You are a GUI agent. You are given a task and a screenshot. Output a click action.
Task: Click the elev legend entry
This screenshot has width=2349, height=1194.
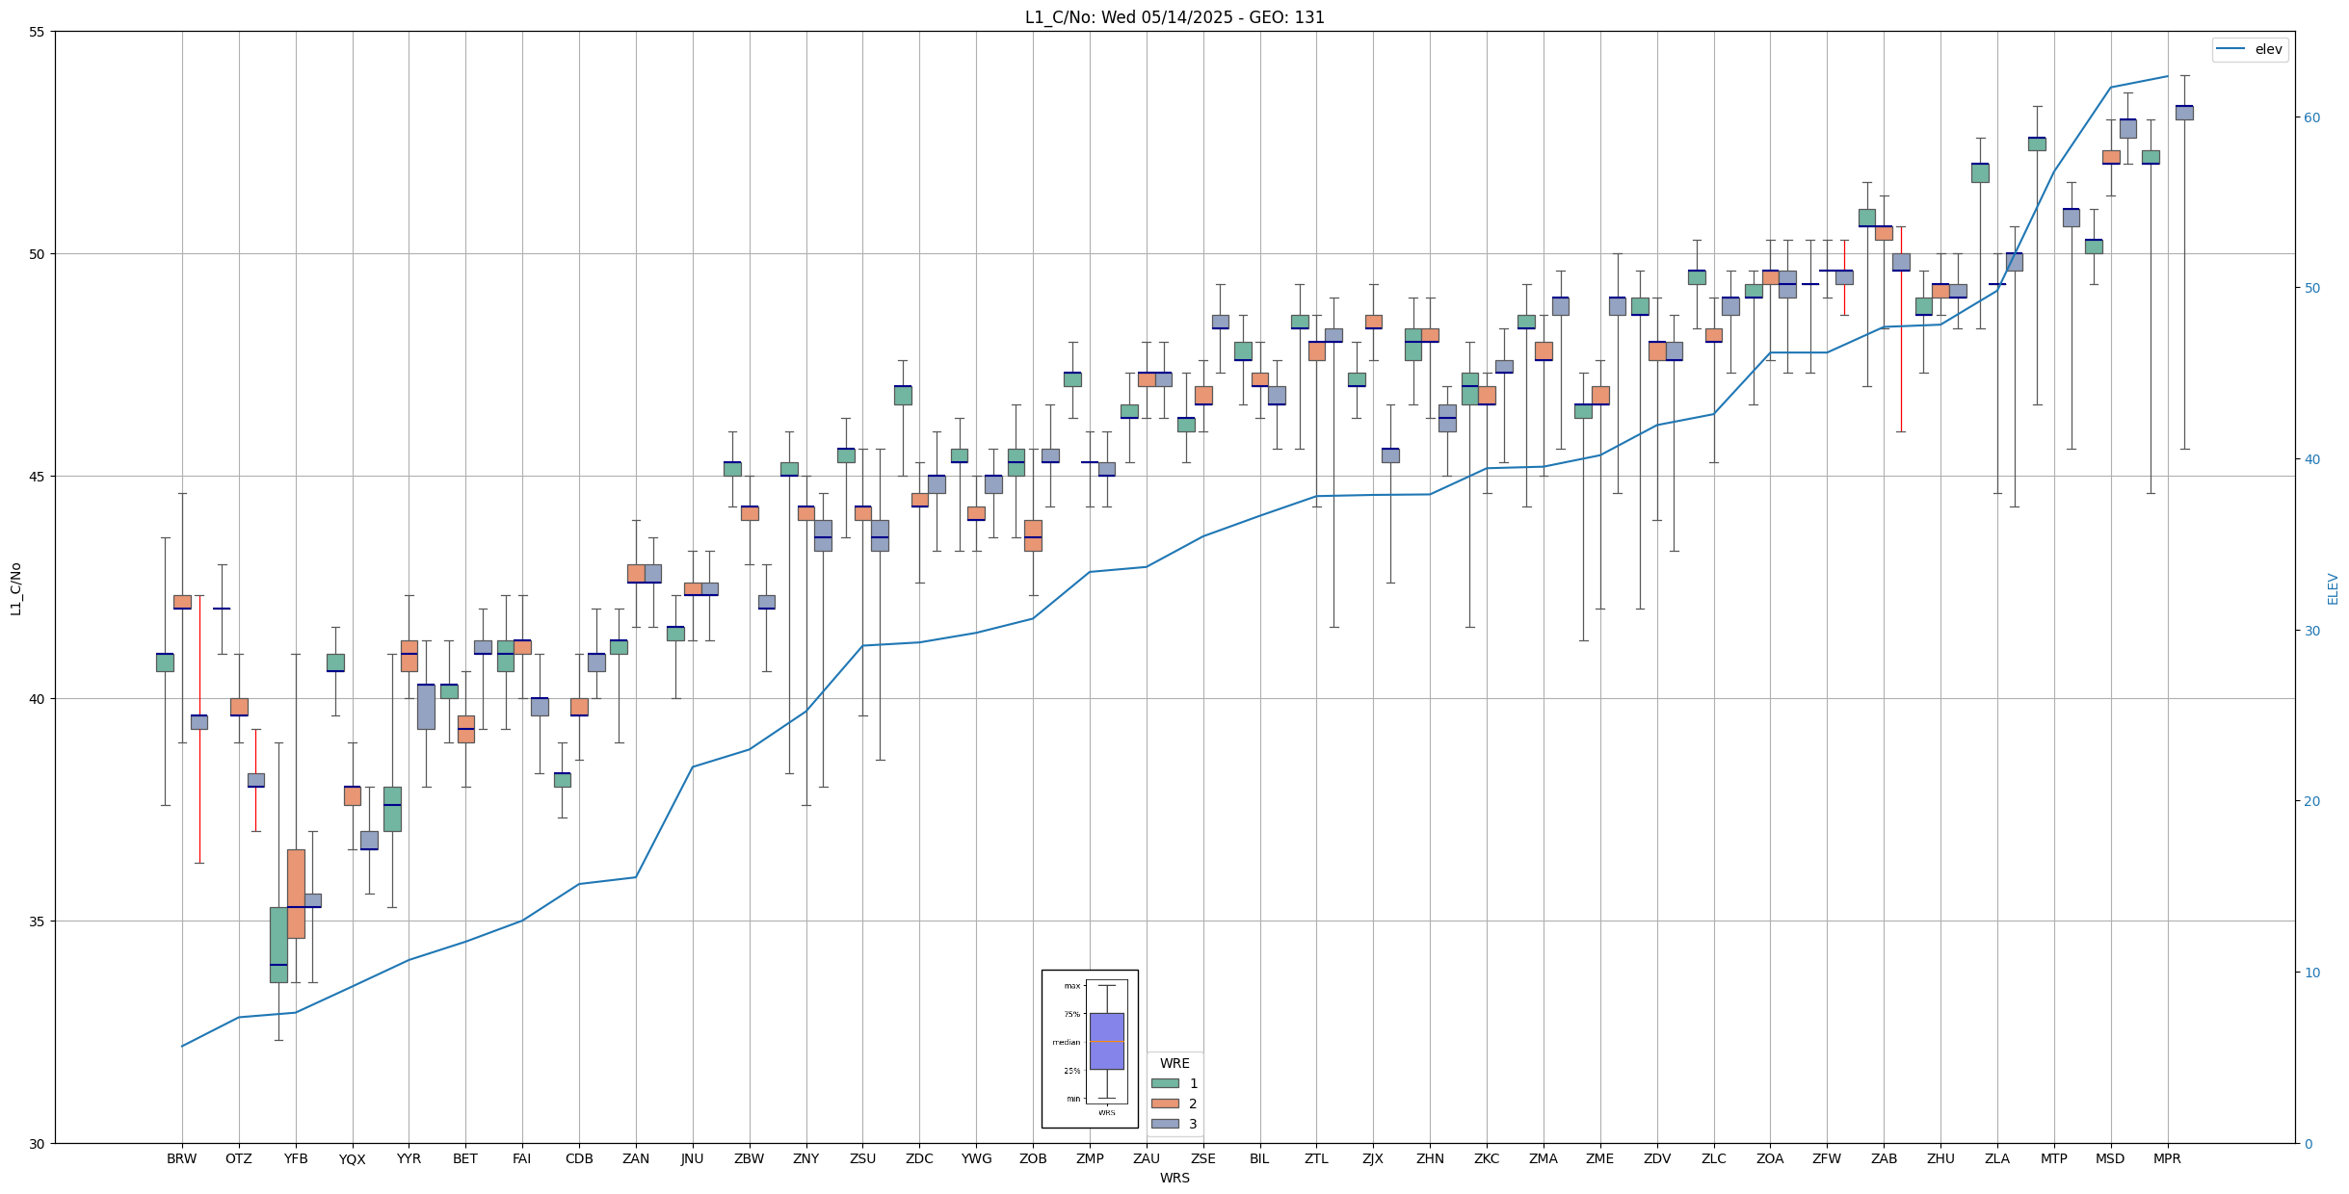coord(2267,49)
